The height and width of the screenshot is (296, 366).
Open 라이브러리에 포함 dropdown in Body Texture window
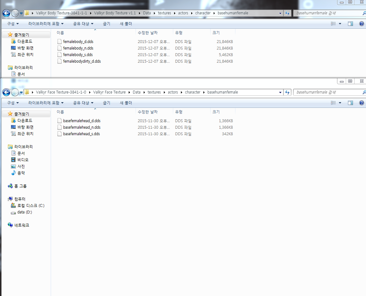46,24
